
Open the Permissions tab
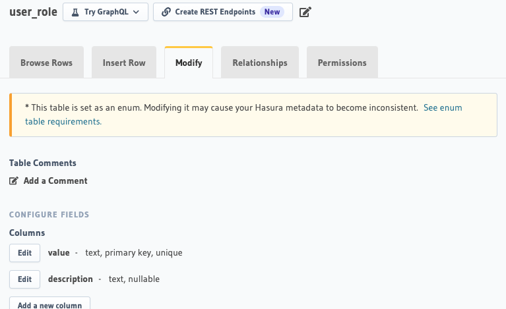[x=342, y=62]
